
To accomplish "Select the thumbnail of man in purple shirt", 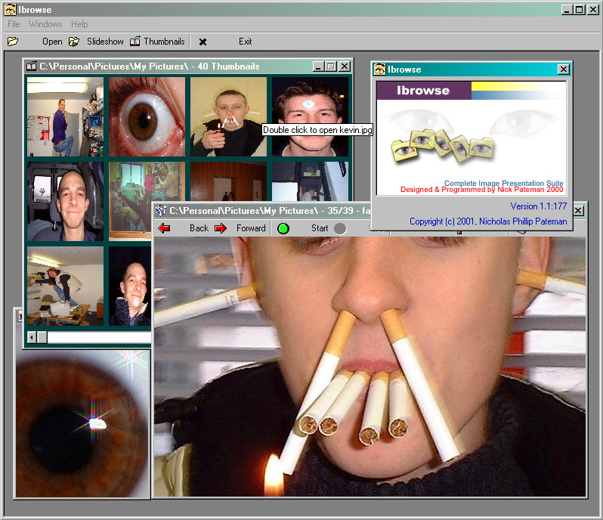I will click(x=65, y=116).
